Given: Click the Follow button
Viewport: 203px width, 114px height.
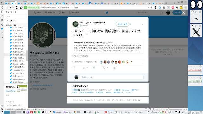Looking at the screenshot, I should [x=122, y=24].
